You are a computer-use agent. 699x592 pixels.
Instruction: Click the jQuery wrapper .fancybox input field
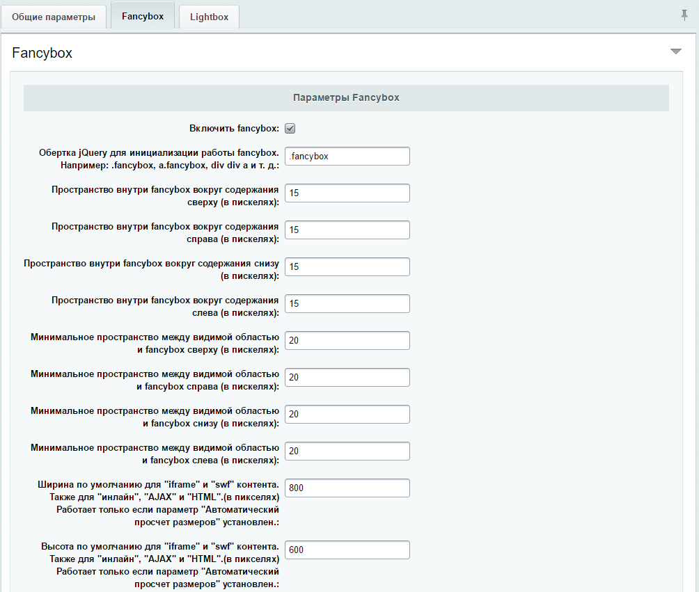[x=347, y=157]
